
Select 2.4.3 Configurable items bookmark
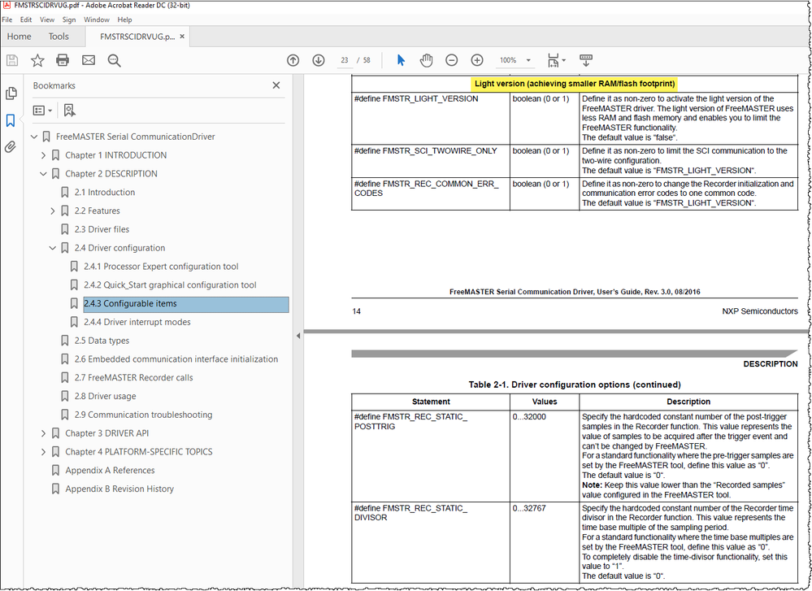(x=186, y=305)
